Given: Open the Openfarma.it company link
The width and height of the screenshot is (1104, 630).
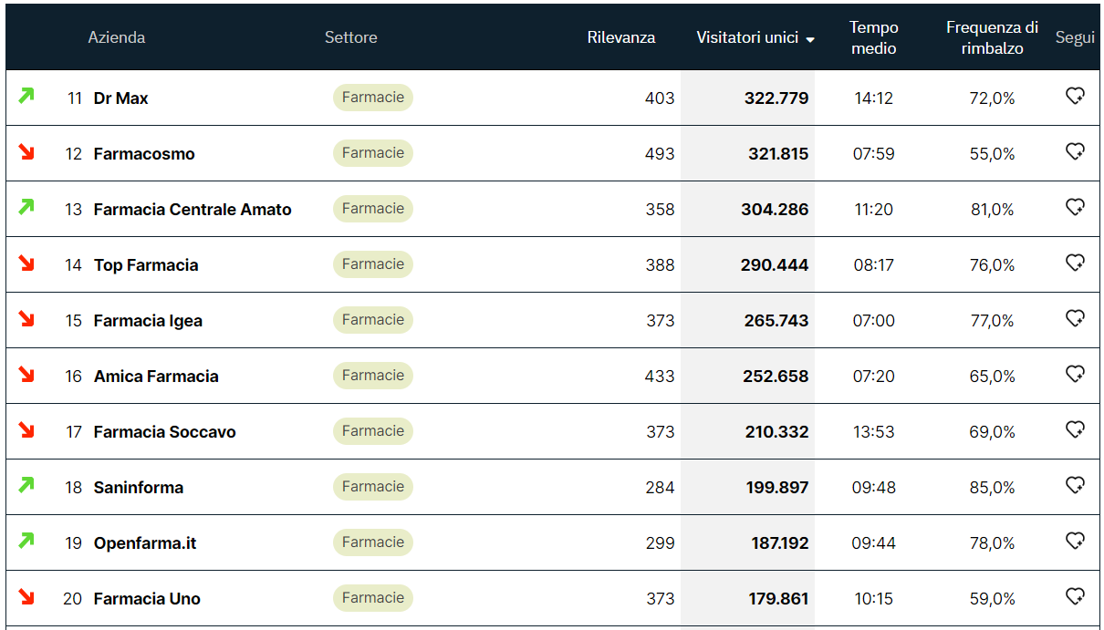Looking at the screenshot, I should [145, 543].
